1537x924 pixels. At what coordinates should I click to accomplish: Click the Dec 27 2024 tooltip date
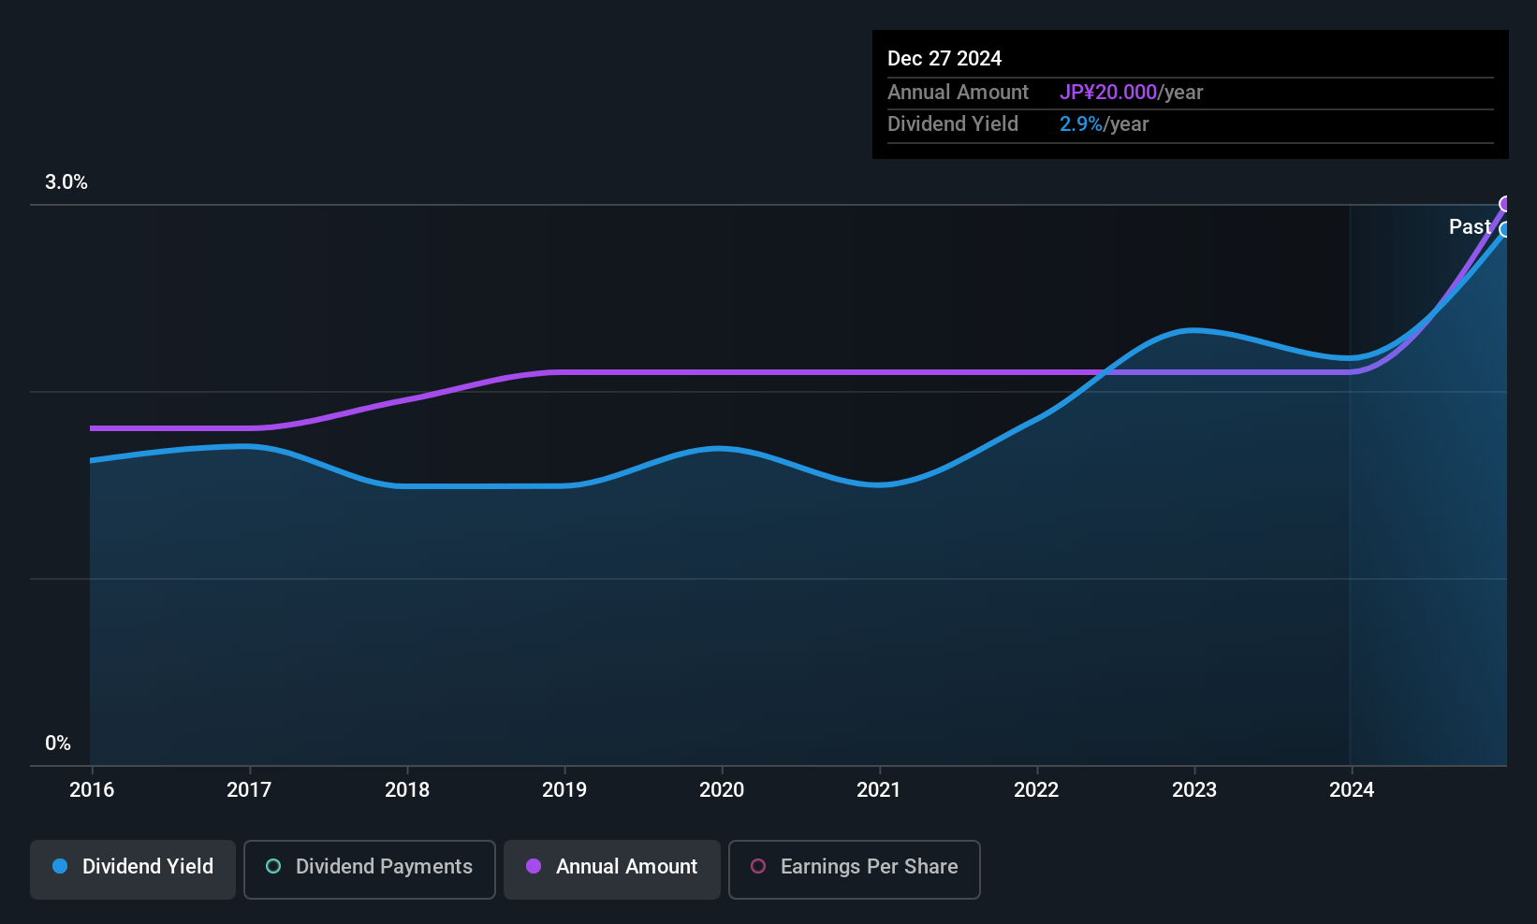pos(944,59)
